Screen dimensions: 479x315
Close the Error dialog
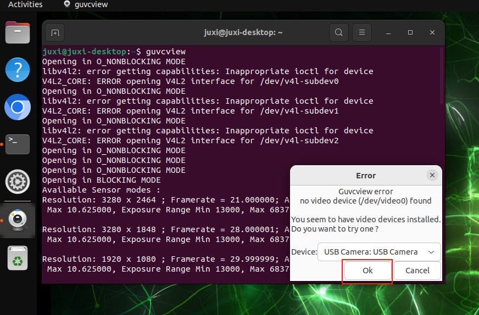pos(432,175)
